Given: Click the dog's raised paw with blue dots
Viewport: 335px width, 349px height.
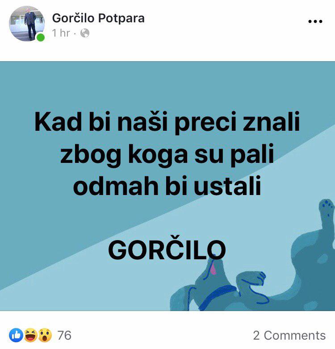Looking at the screenshot, I should (327, 209).
